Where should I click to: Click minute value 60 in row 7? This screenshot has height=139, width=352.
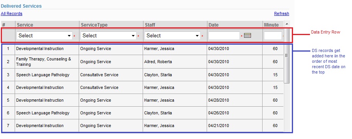275,126
